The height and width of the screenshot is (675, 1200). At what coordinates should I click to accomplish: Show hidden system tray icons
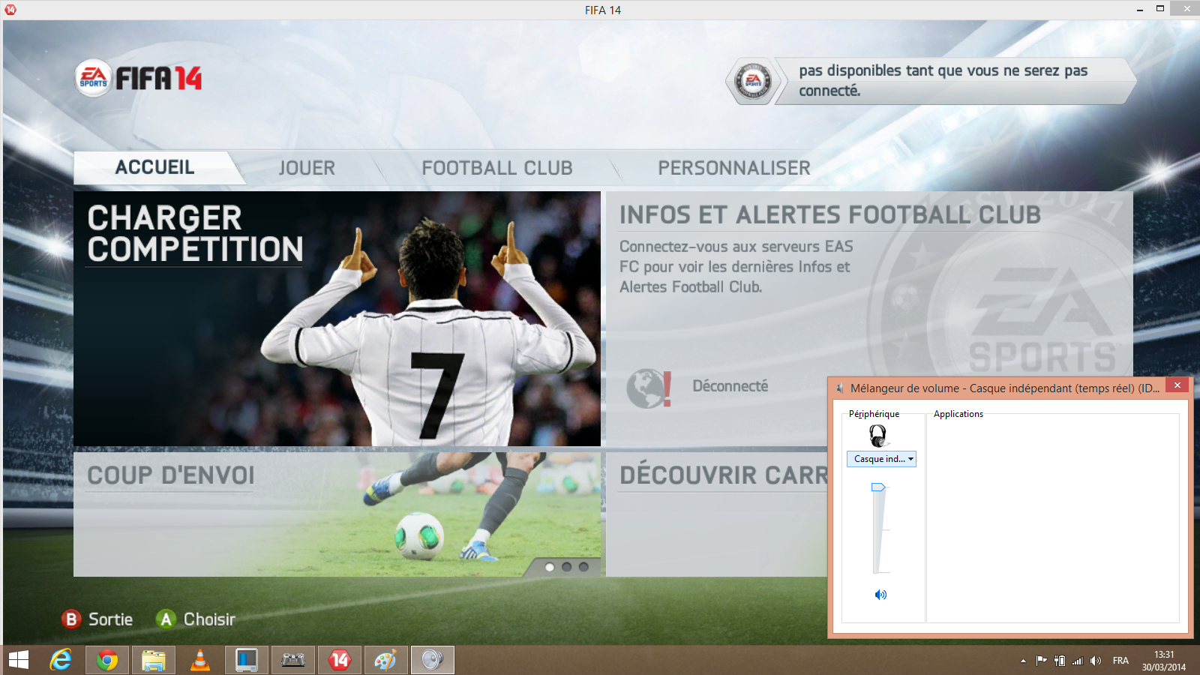pos(1023,661)
